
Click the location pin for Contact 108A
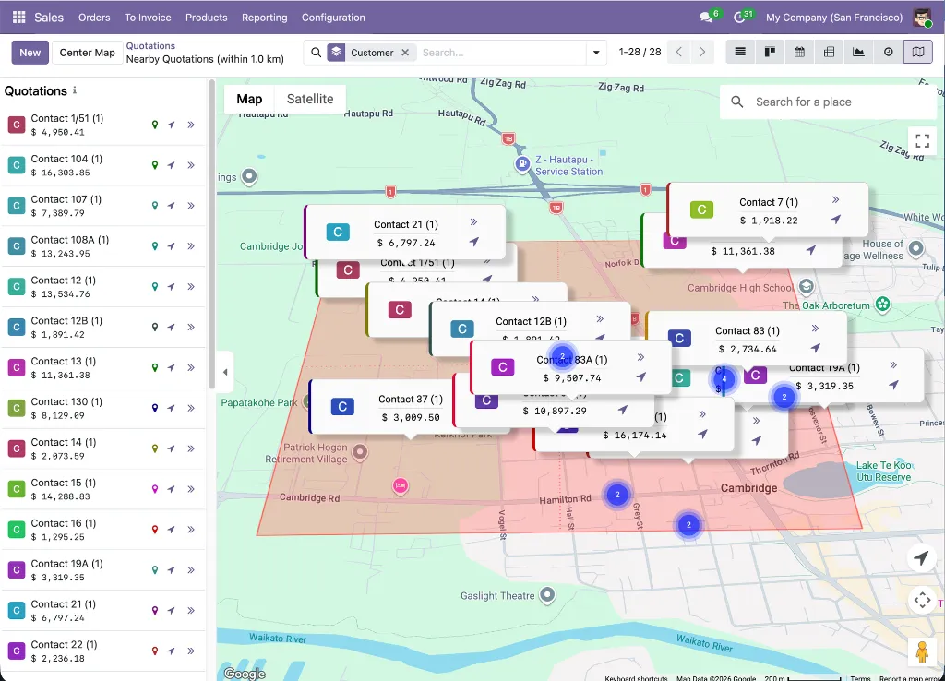coord(155,245)
